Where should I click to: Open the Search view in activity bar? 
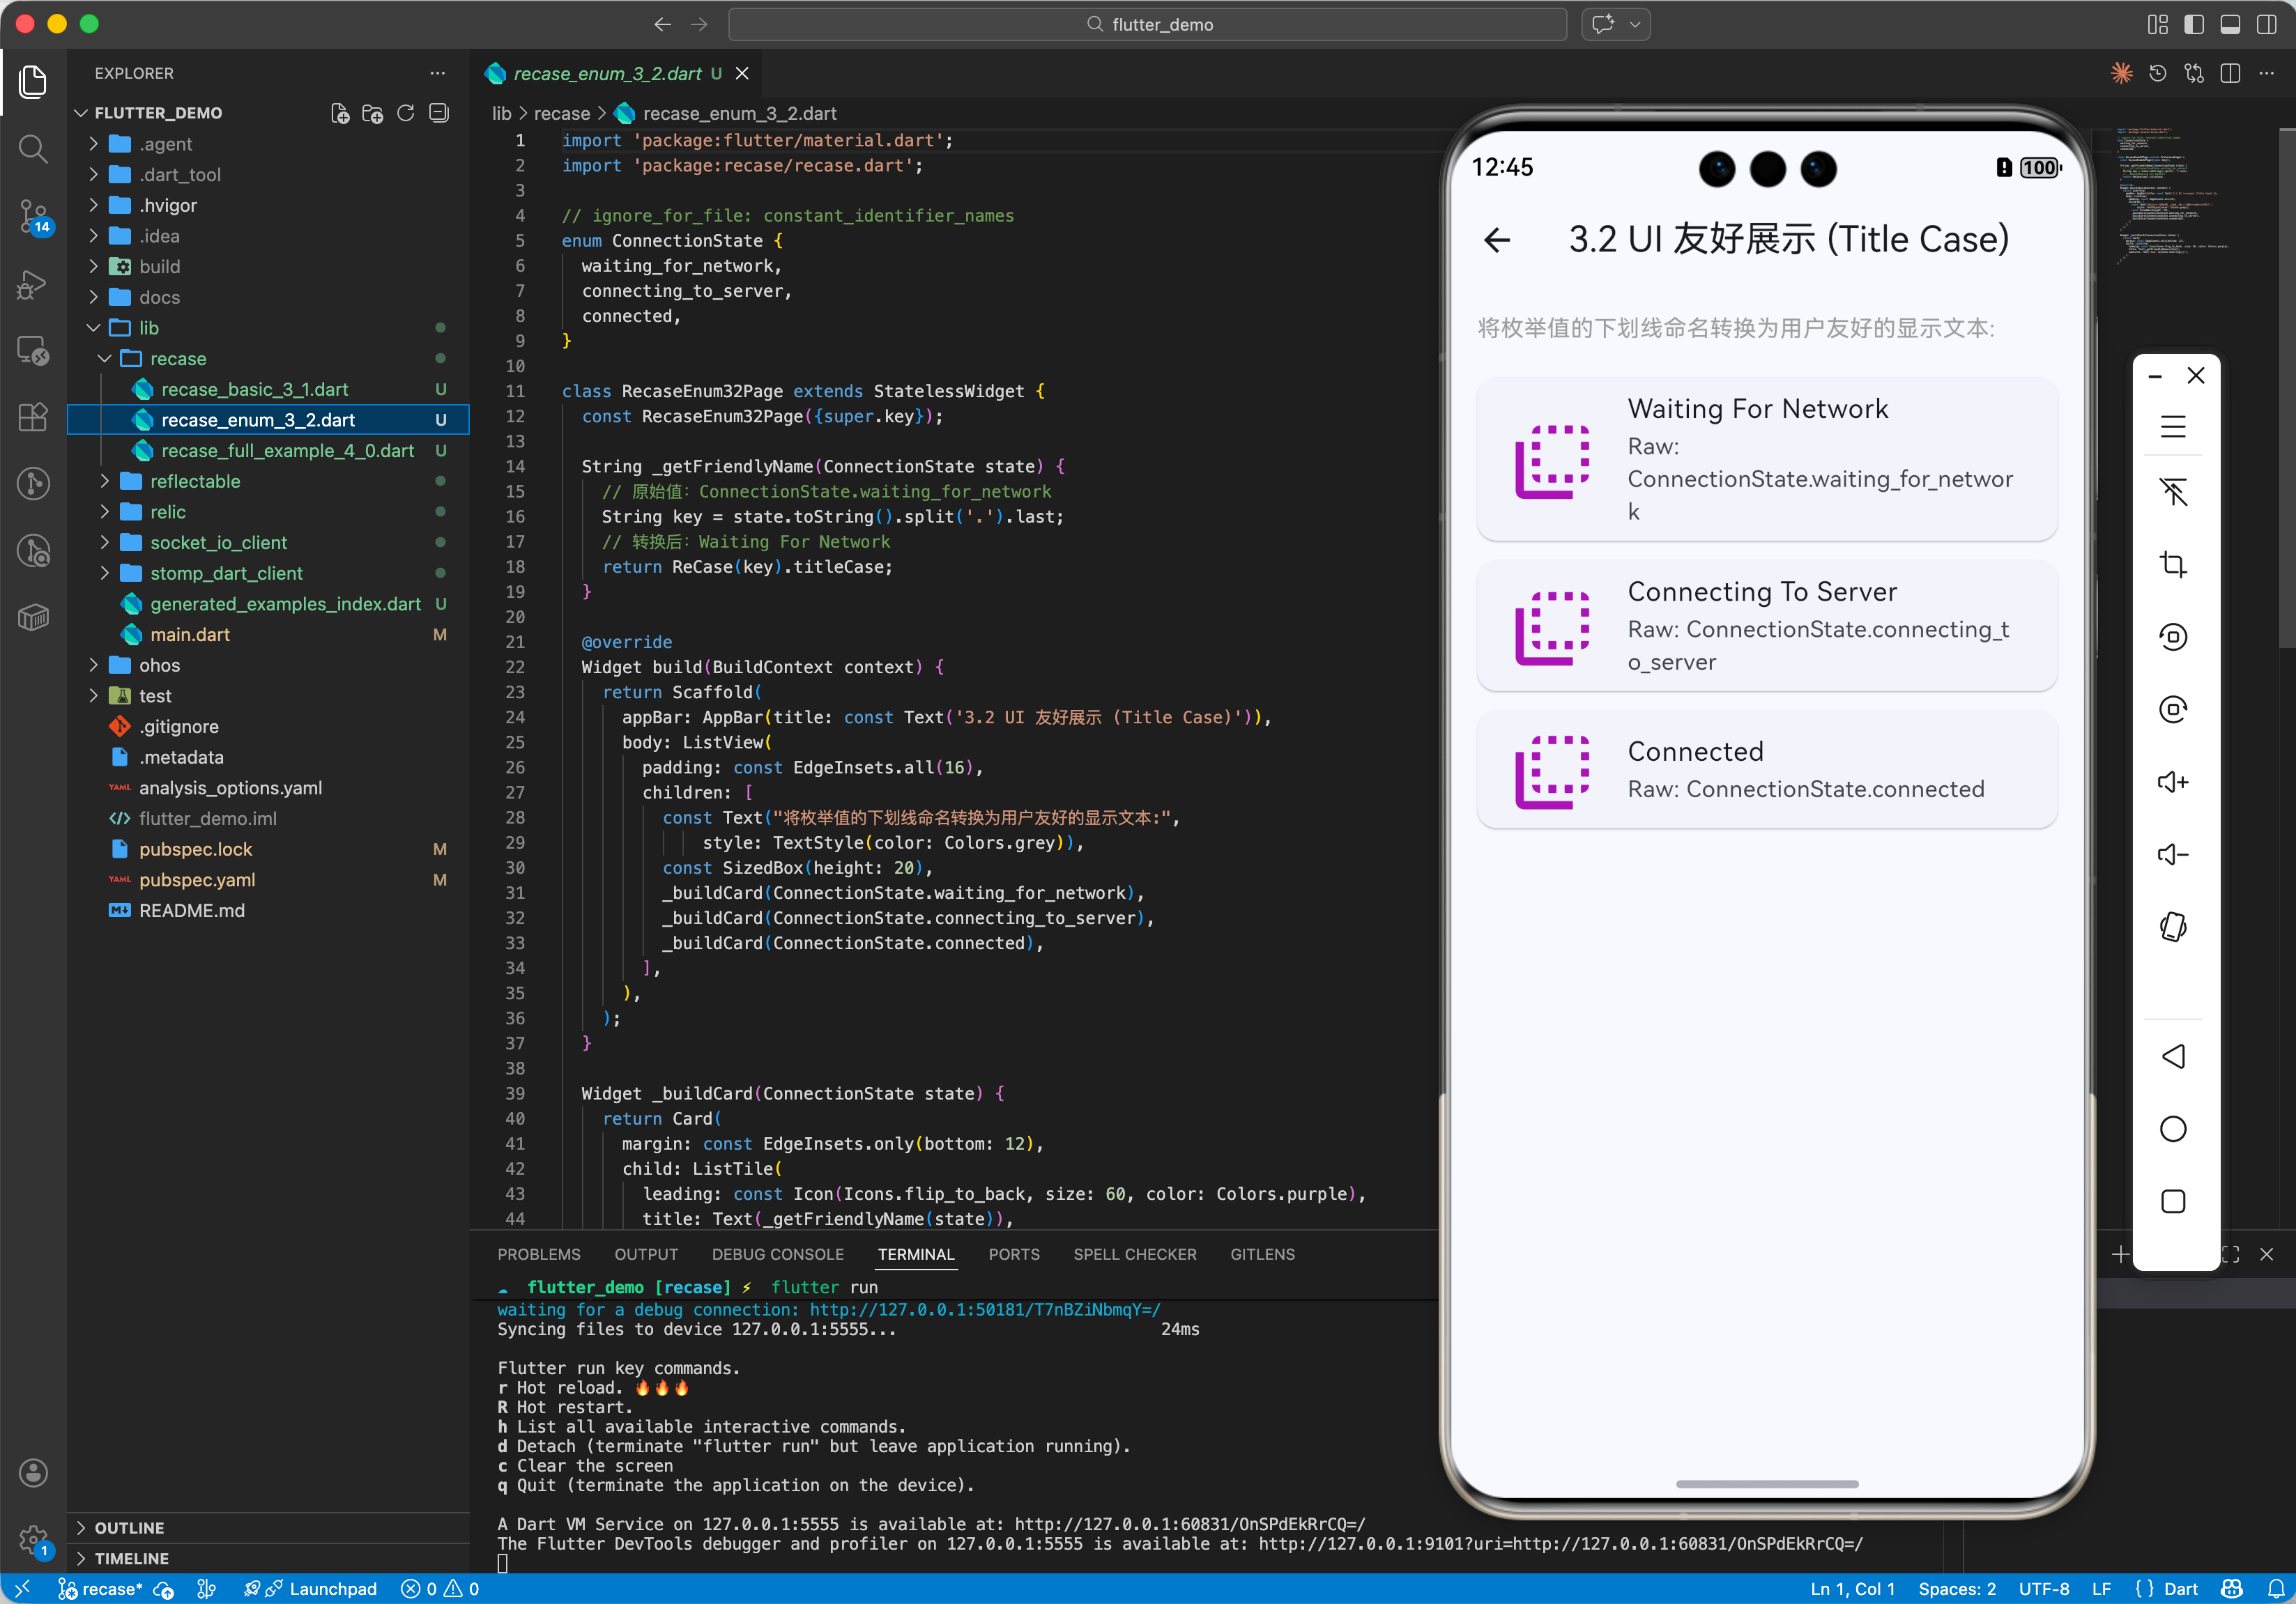coord(33,149)
